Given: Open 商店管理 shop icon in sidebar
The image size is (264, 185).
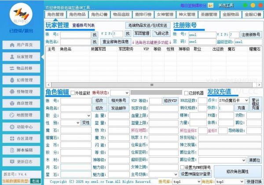Looking at the screenshot, I should tap(12, 103).
